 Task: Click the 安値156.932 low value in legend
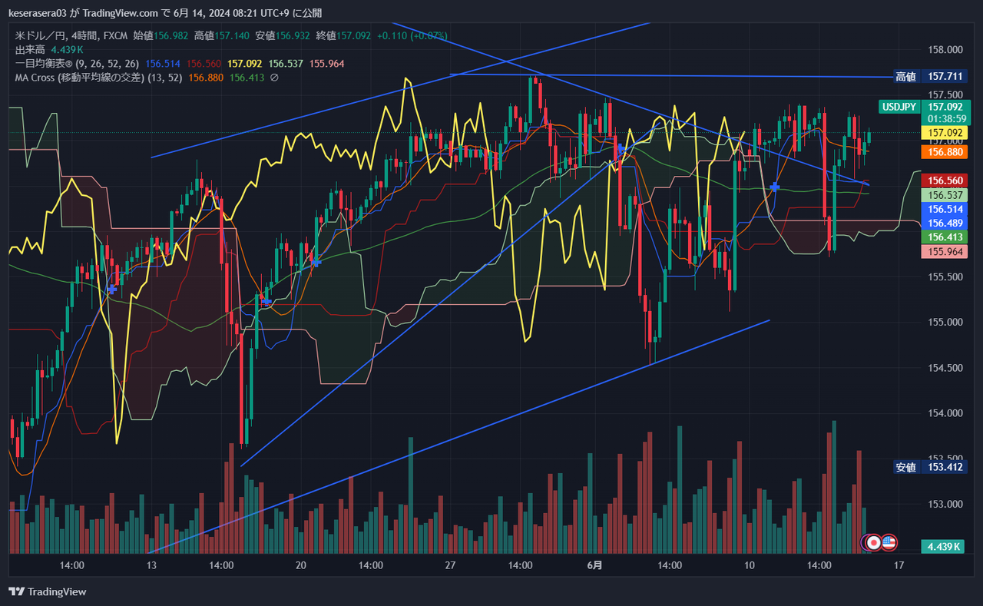pos(283,36)
